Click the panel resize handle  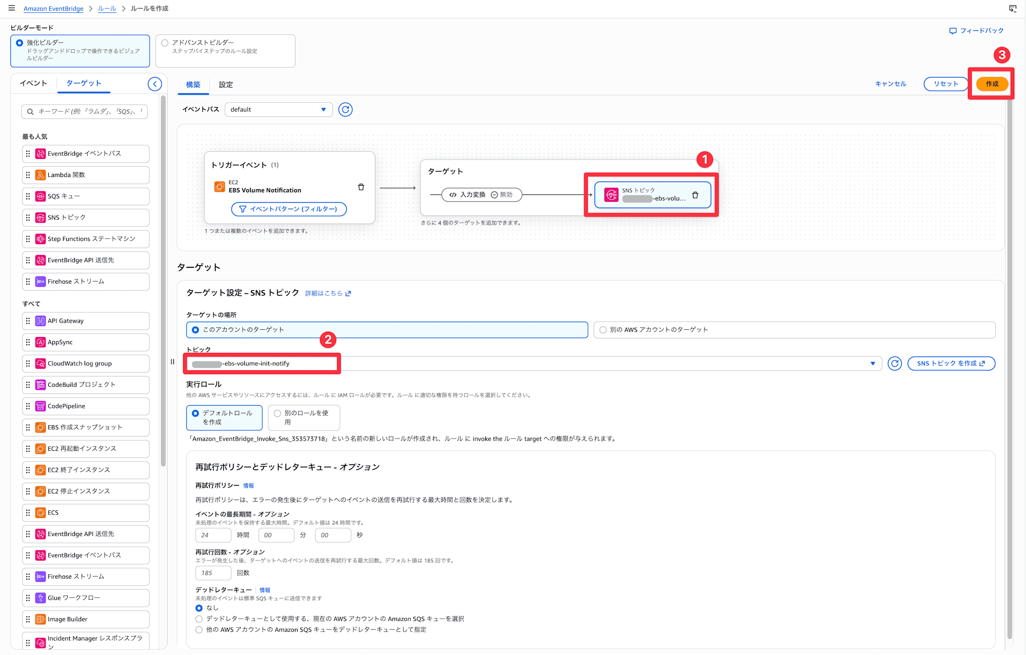pos(172,362)
